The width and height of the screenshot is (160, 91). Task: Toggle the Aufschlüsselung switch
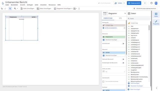(123, 43)
